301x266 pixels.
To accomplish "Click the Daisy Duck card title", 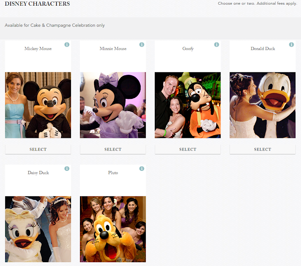I will point(38,173).
